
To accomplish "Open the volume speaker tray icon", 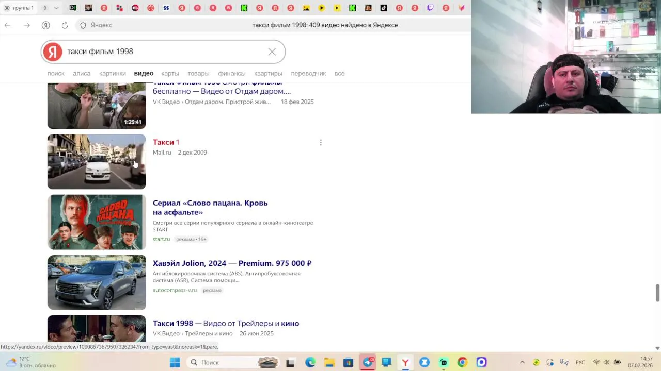I will 606,362.
